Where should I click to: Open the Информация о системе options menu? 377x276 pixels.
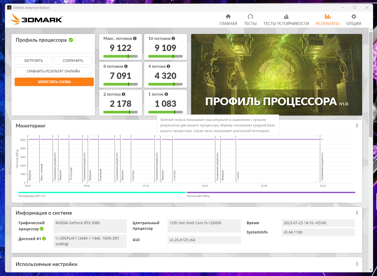(x=357, y=213)
